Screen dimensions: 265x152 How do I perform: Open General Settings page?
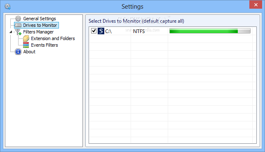coord(40,19)
